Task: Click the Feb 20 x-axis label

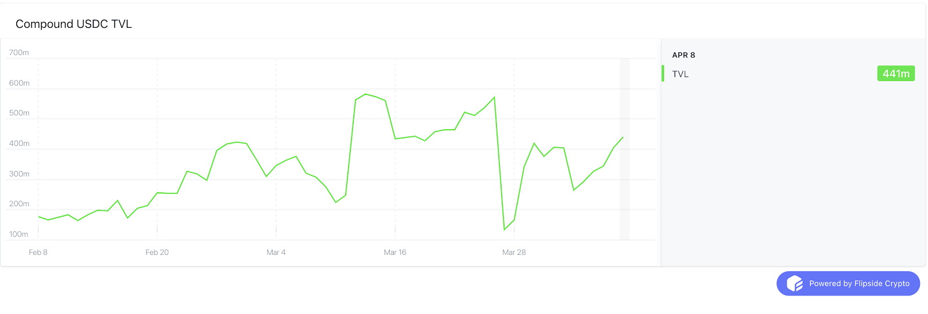Action: (157, 252)
